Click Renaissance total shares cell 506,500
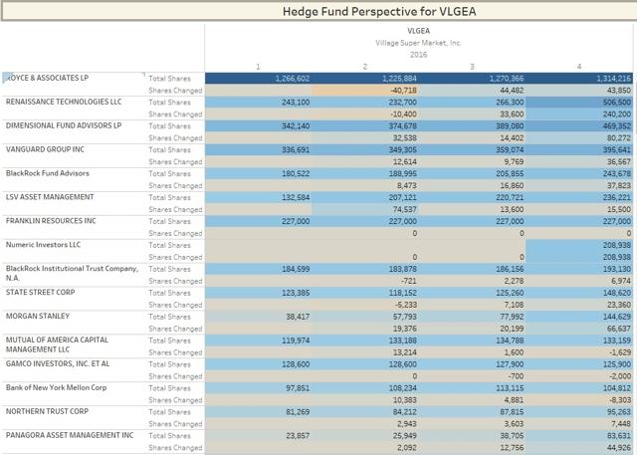Viewport: 637px width, 455px height. (579, 102)
